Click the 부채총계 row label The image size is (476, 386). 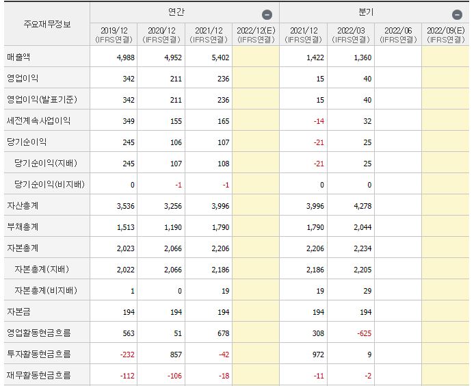tap(23, 227)
